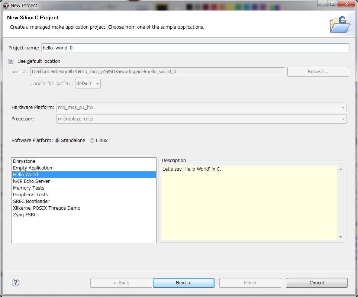Click Description scrollbar down arrow
The height and width of the screenshot is (297, 358).
coord(341,237)
